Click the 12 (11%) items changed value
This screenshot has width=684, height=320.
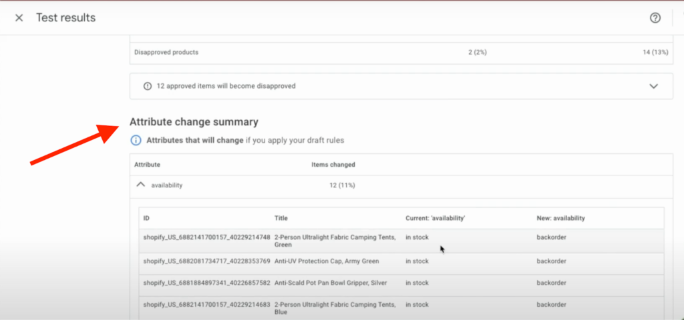[x=342, y=185]
